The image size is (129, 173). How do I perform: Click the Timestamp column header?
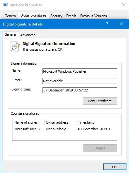coord(96,122)
